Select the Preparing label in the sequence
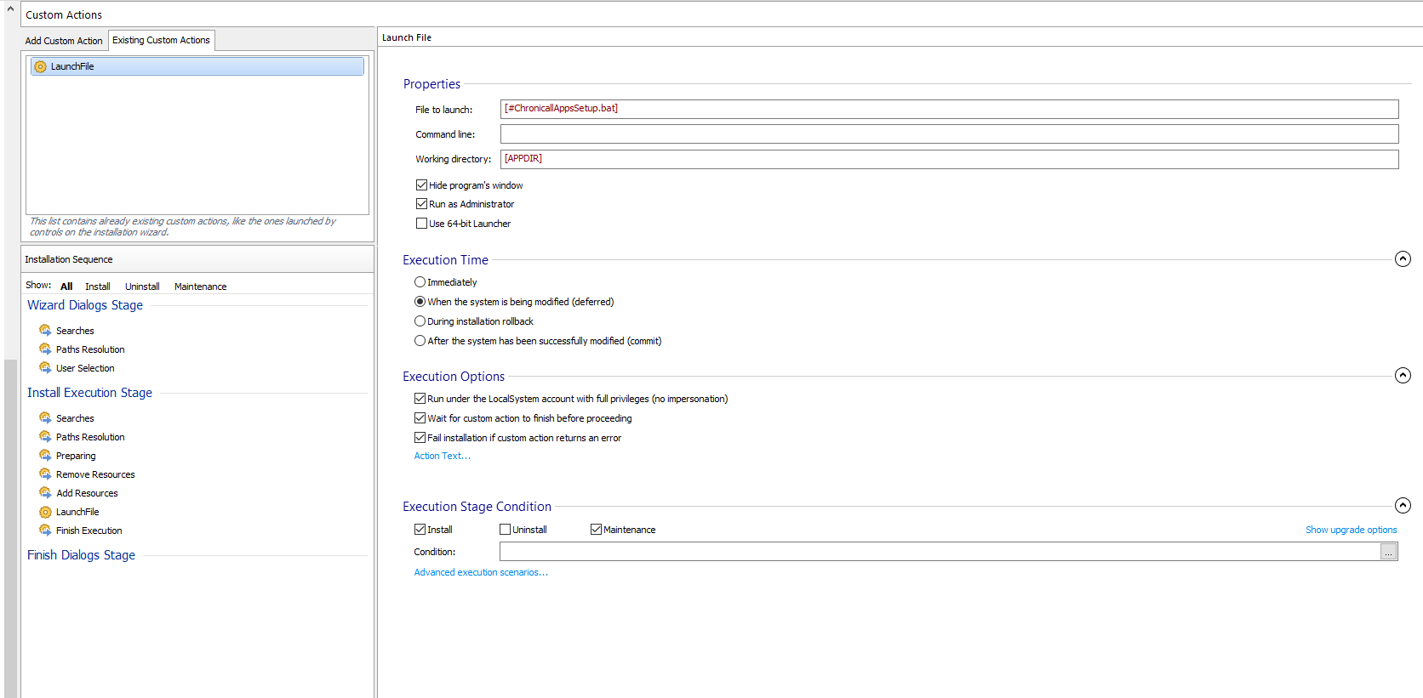The height and width of the screenshot is (698, 1423). pyautogui.click(x=76, y=456)
